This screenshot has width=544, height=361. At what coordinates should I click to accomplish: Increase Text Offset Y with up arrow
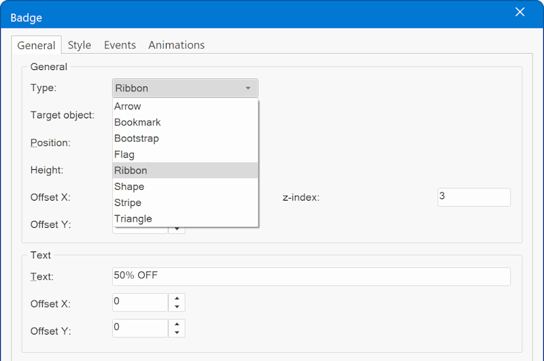tap(177, 324)
